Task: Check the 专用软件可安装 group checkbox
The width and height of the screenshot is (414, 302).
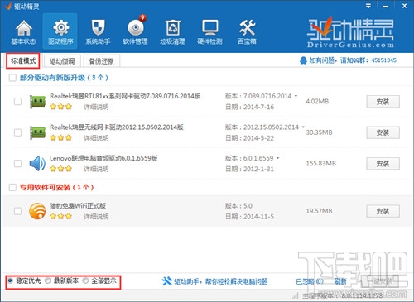Action: coord(12,188)
